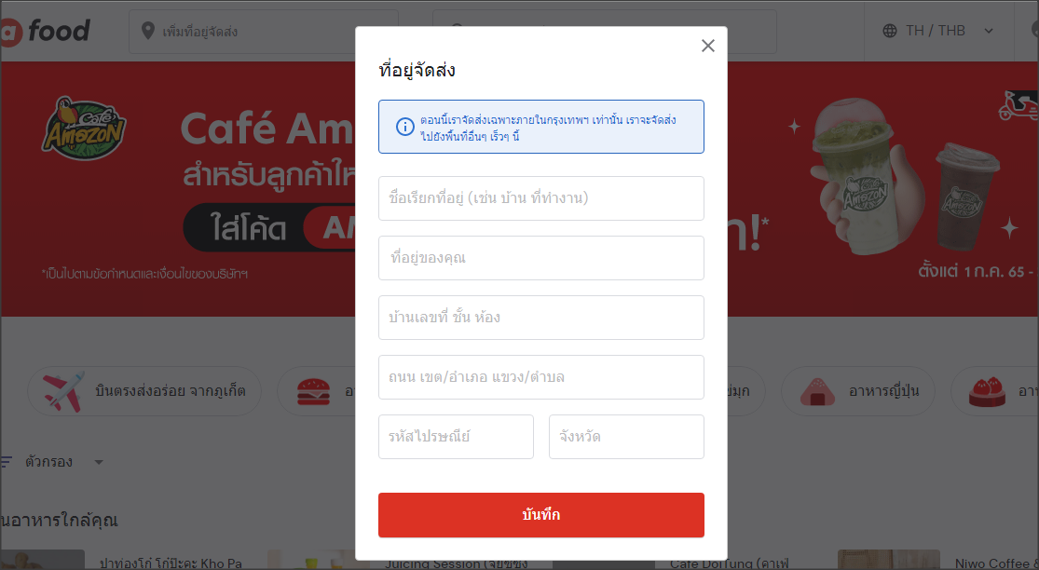Open the Café Amazon logo on banner
This screenshot has width=1039, height=570.
[84, 129]
